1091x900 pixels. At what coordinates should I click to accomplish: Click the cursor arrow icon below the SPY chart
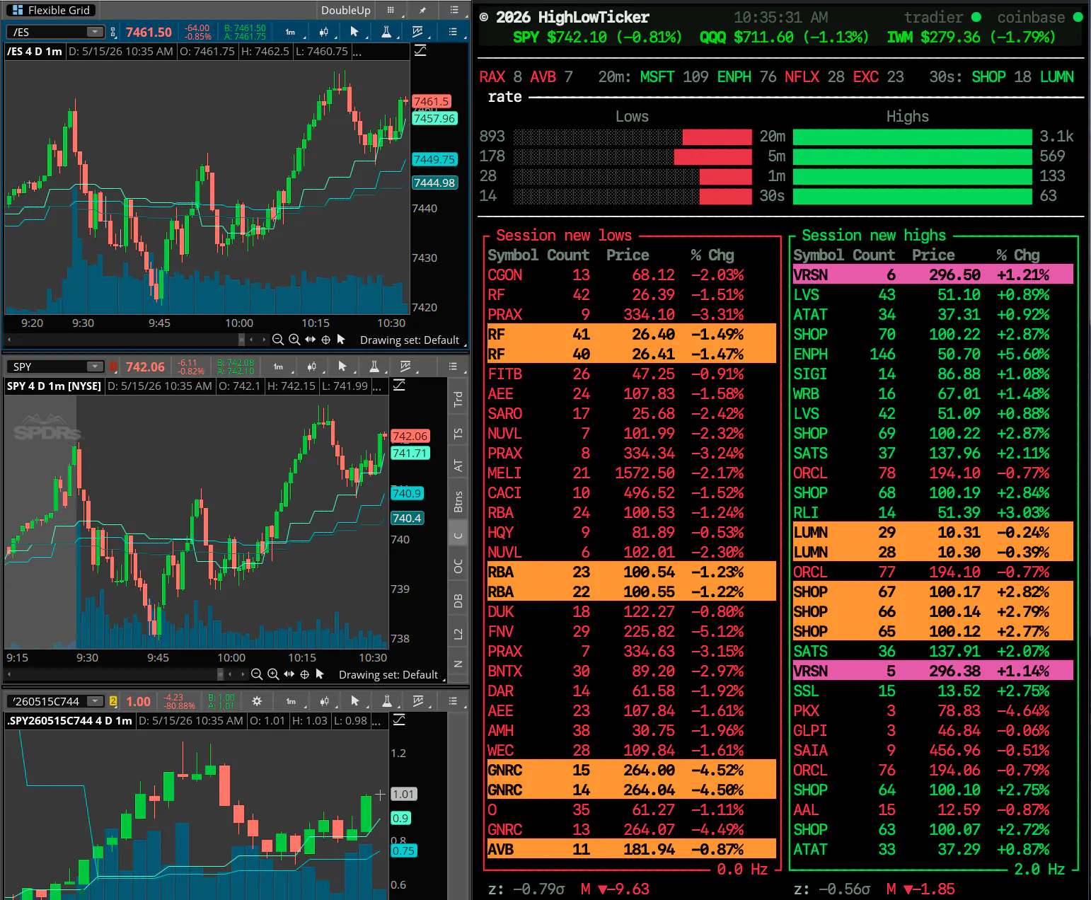320,674
